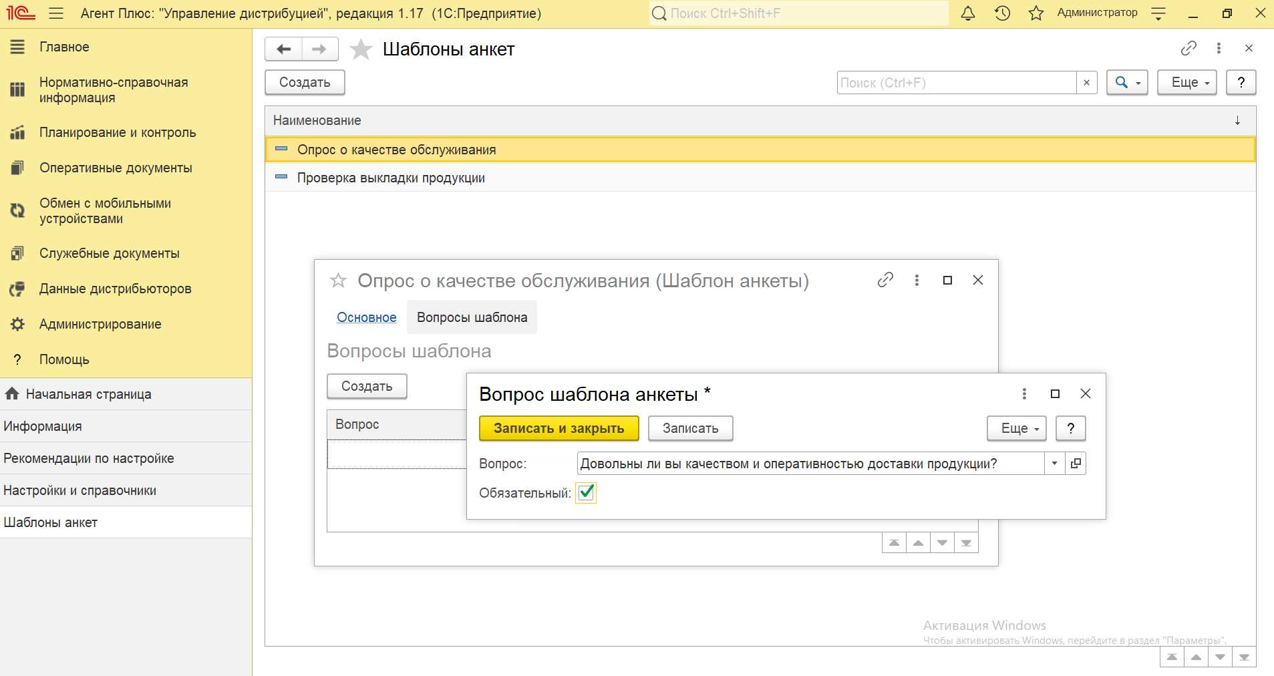Uncheck the Обязательный checkbox
The image size is (1274, 676).
[587, 492]
